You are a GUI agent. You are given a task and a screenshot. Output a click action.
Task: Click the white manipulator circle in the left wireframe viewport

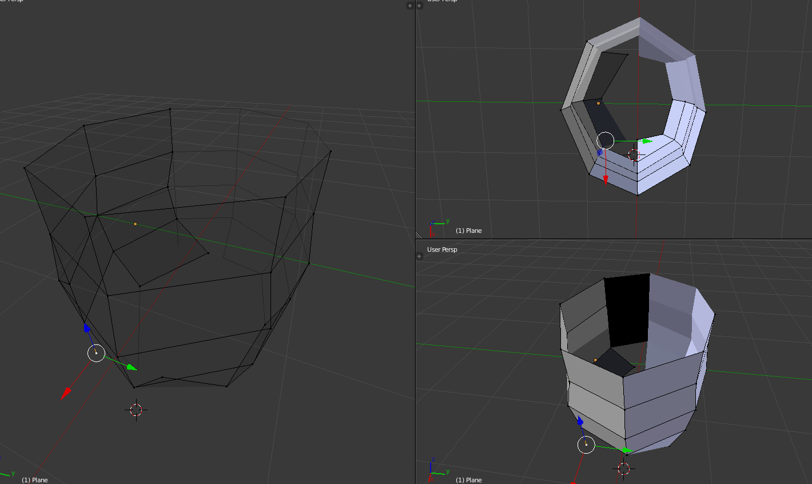pos(96,353)
